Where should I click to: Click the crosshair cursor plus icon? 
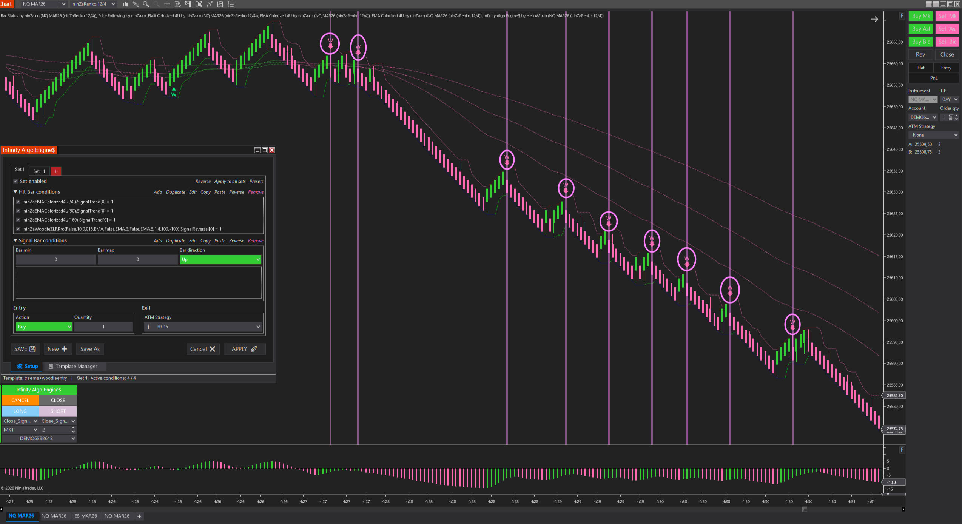(167, 4)
